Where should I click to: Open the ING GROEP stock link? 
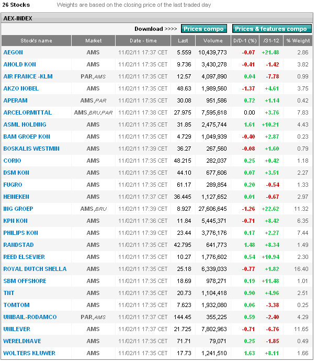[x=18, y=209]
